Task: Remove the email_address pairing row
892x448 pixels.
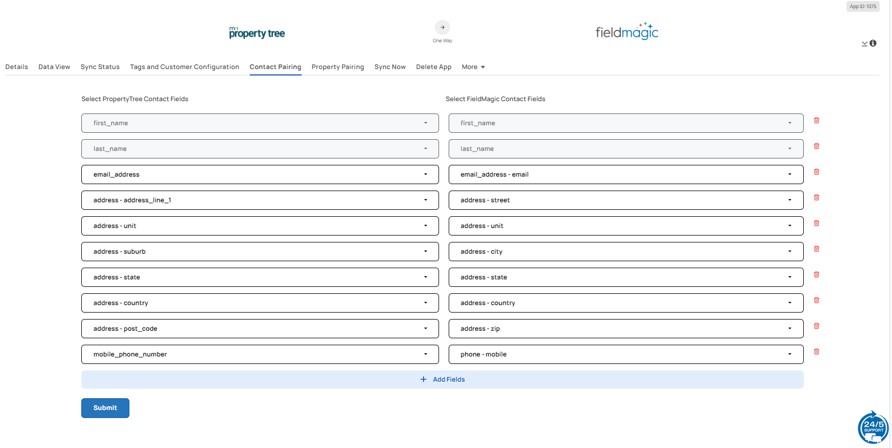Action: coord(817,172)
